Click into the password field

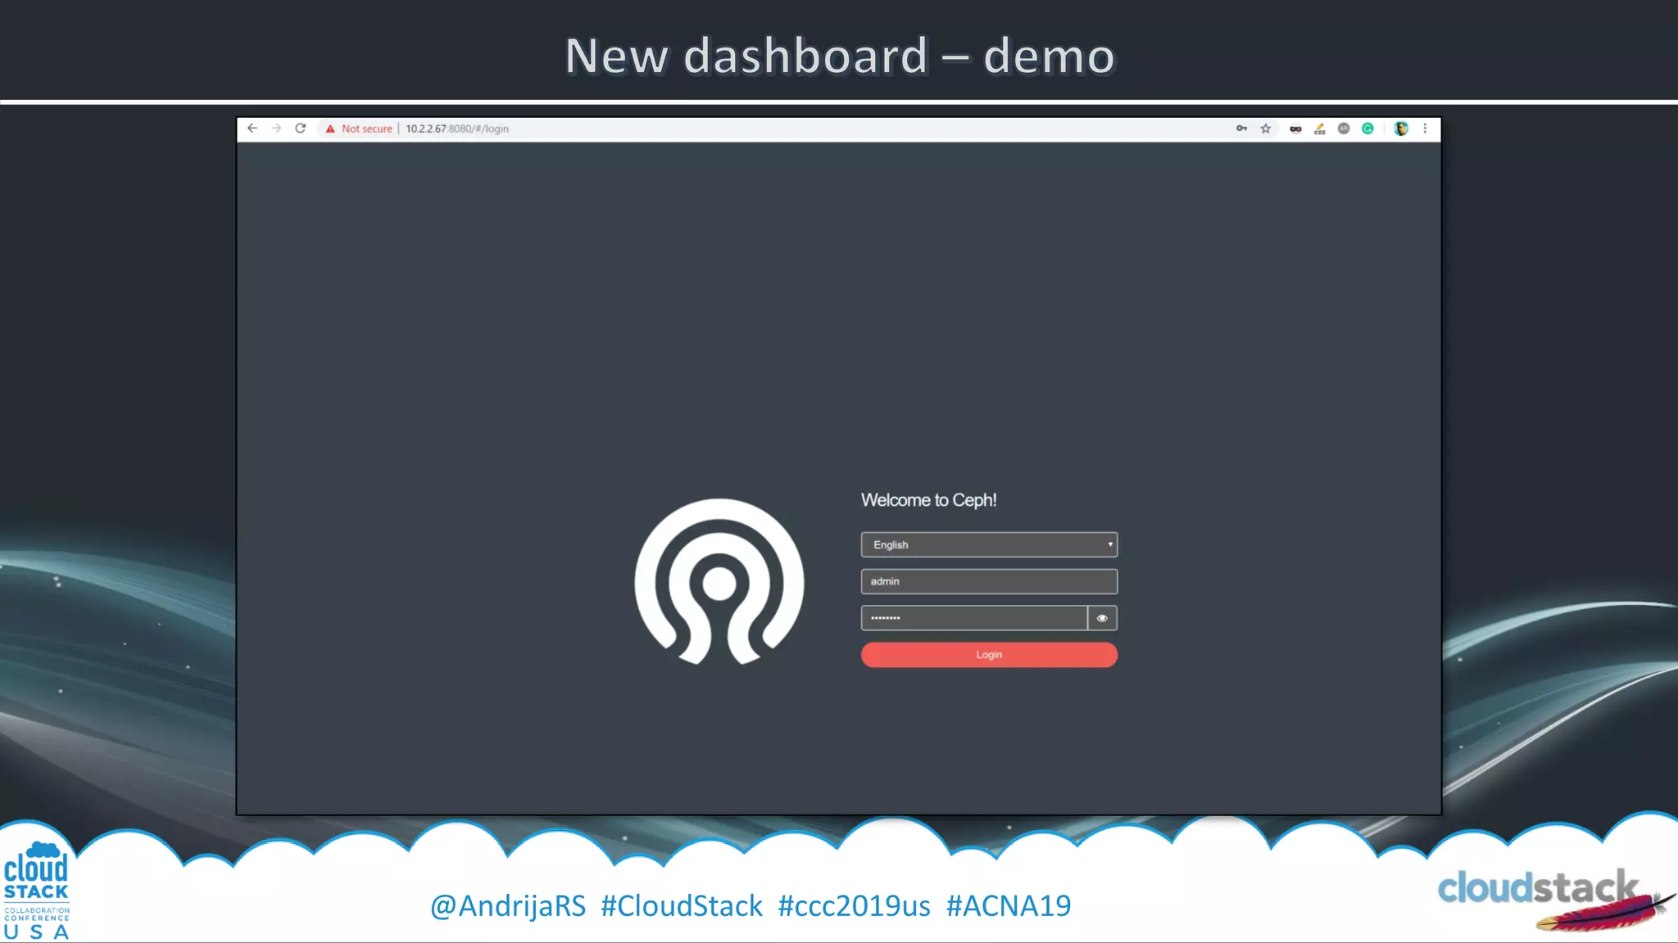(973, 618)
